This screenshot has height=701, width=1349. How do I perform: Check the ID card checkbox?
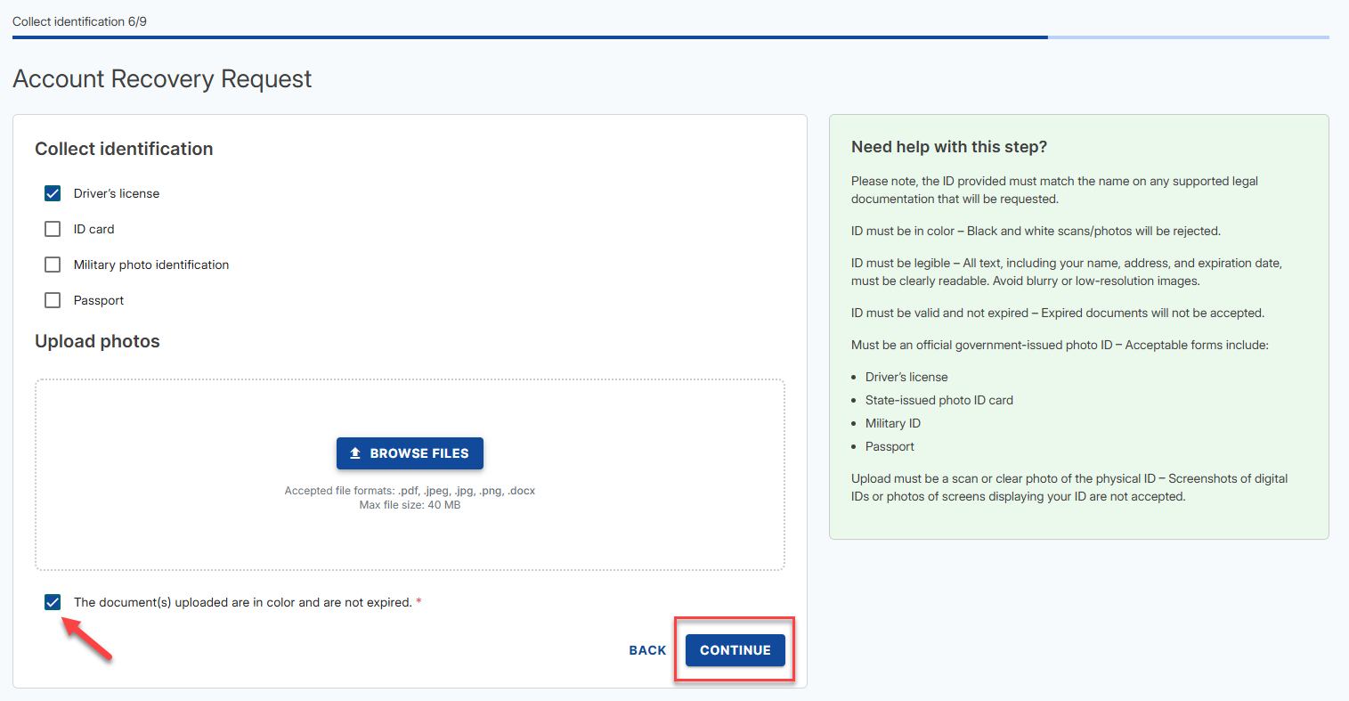[53, 229]
